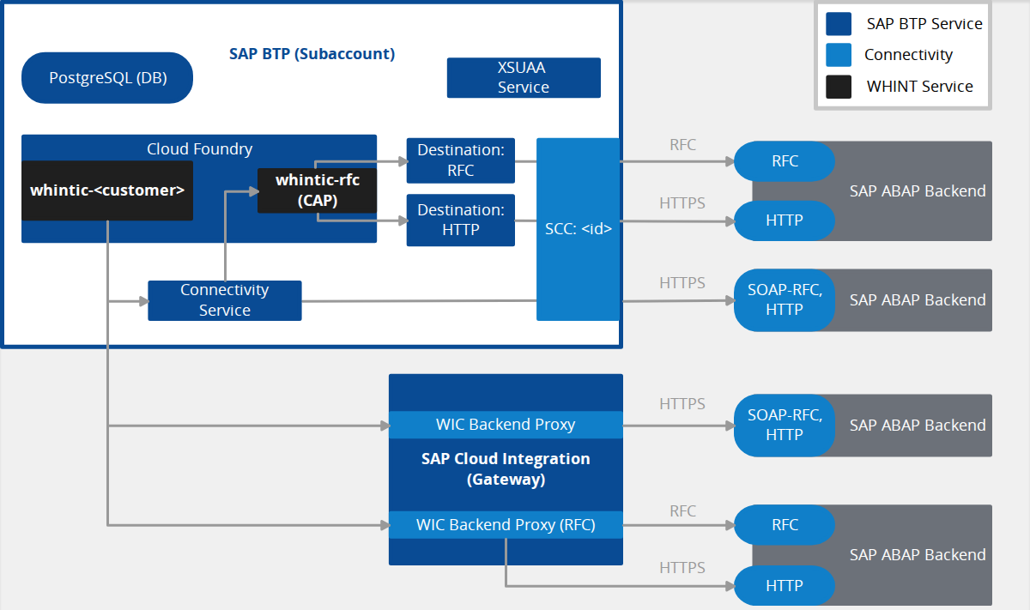Click the PostgreSQL (DB) pill
Image resolution: width=1030 pixels, height=610 pixels.
point(107,78)
